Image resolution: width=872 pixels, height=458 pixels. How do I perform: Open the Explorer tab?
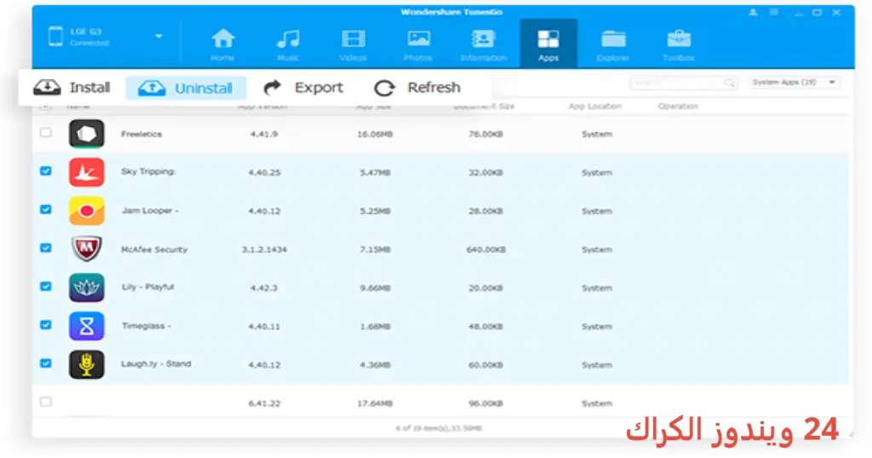613,44
